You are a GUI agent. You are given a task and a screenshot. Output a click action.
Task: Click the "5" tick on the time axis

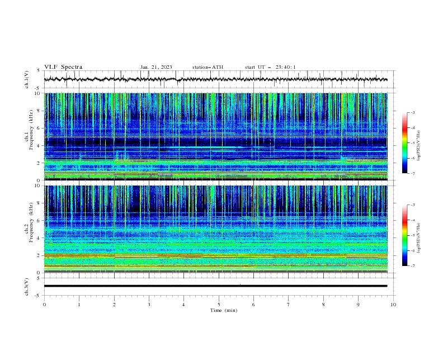(x=219, y=305)
